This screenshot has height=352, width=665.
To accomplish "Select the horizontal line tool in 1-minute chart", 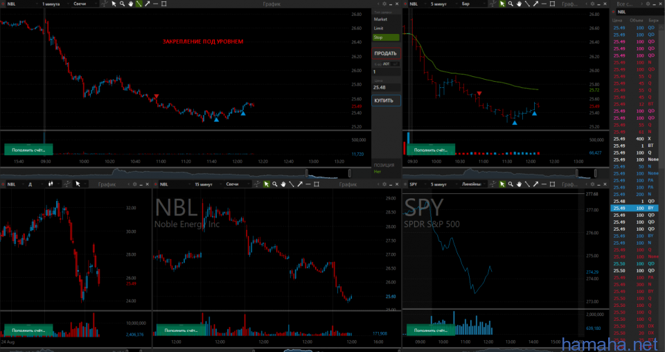I will (x=155, y=4).
